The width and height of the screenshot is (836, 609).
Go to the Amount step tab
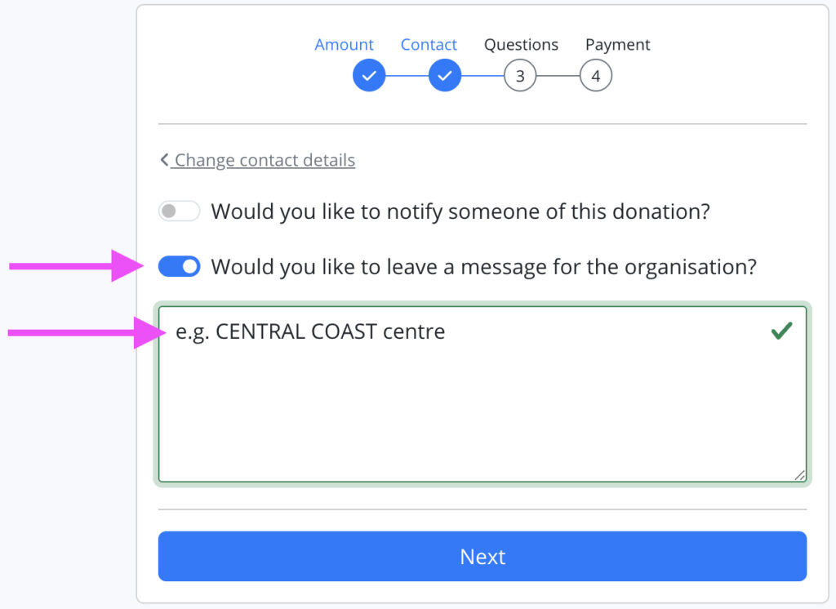[x=344, y=45]
